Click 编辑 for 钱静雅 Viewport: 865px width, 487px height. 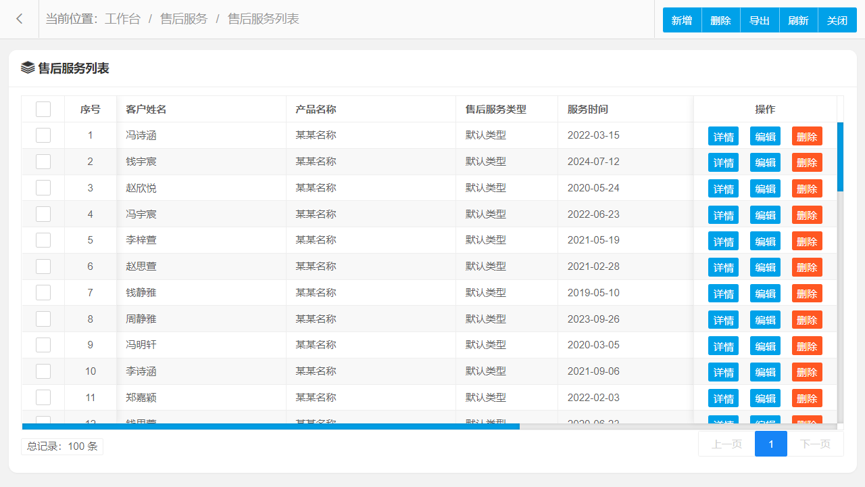coord(765,294)
